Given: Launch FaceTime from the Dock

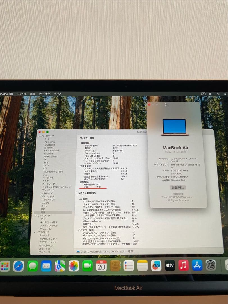Looking at the screenshot, I should coord(87,266).
